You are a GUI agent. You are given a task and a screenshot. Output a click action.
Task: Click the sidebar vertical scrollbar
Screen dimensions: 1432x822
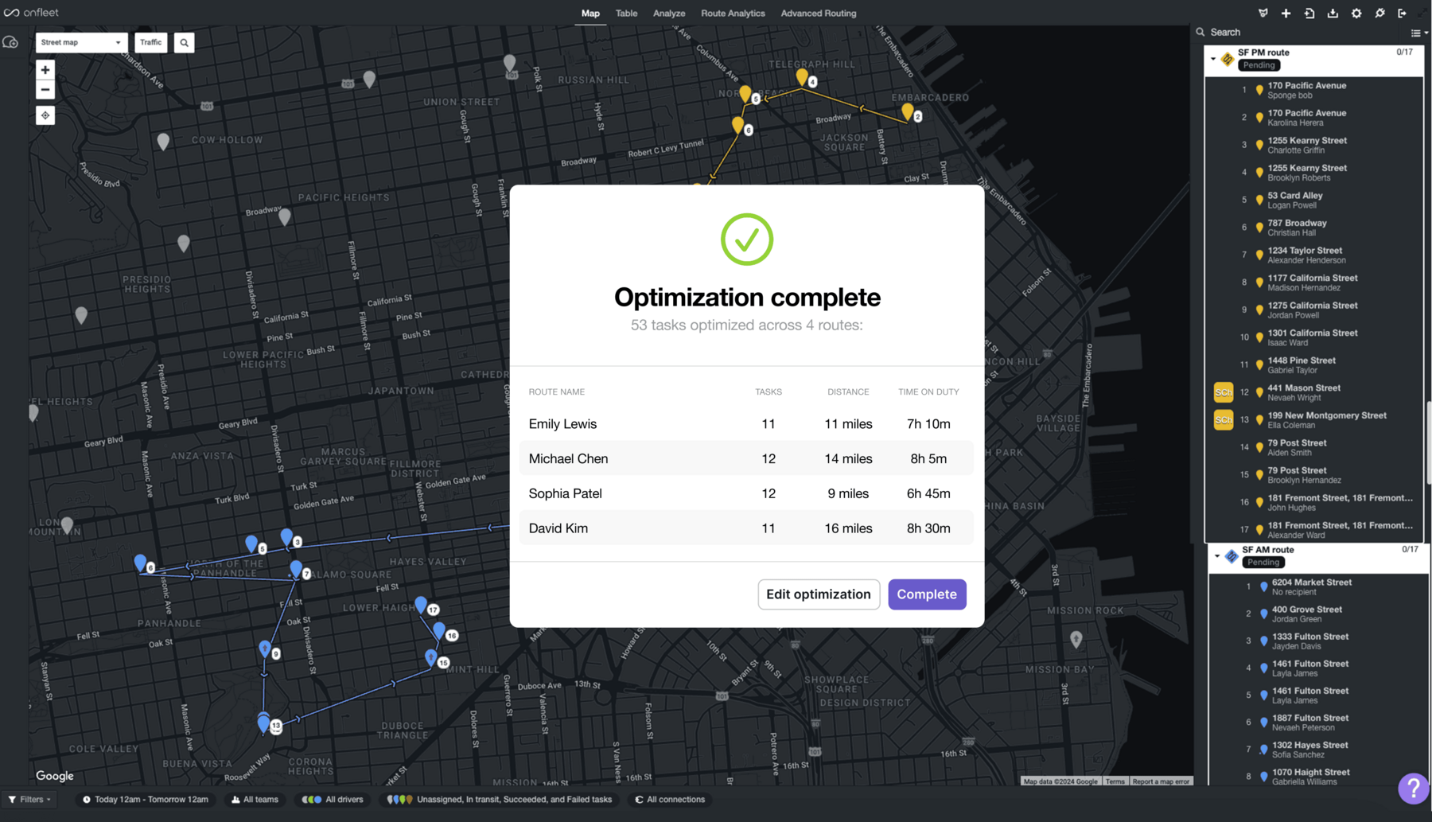coord(1429,442)
